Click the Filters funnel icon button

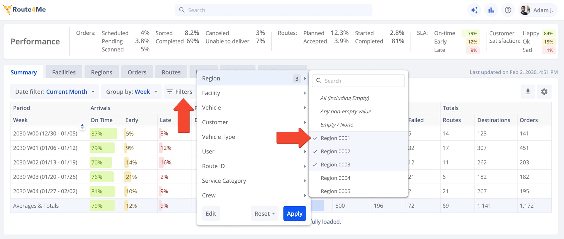click(x=180, y=92)
